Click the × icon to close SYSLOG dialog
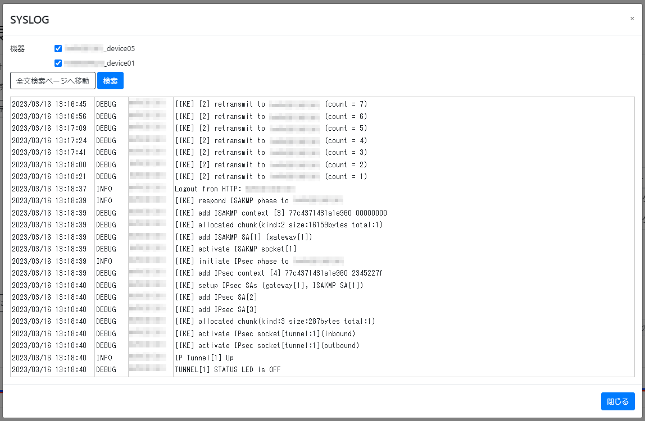Image resolution: width=645 pixels, height=421 pixels. tap(632, 18)
